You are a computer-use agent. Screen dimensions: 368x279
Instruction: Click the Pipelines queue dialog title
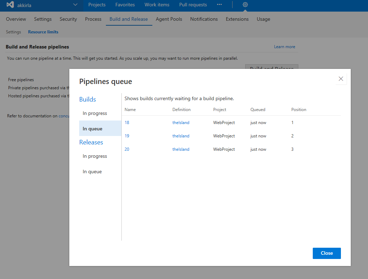106,82
